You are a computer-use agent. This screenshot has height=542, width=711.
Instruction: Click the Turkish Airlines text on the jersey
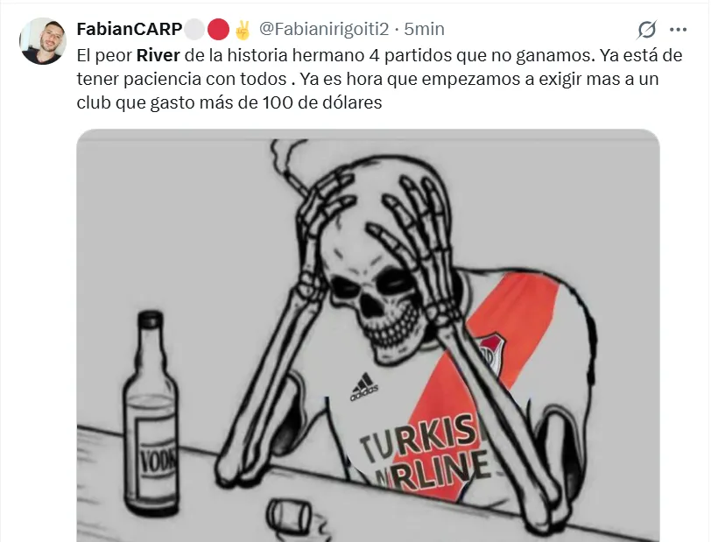tap(426, 454)
